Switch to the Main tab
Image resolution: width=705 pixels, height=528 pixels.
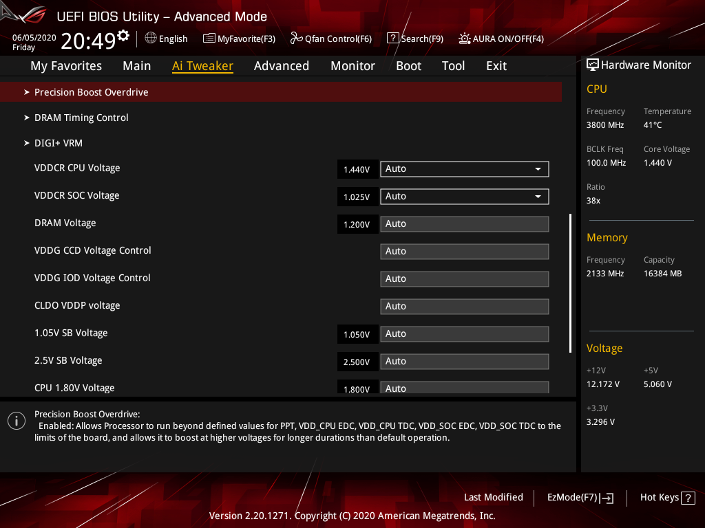pyautogui.click(x=137, y=66)
